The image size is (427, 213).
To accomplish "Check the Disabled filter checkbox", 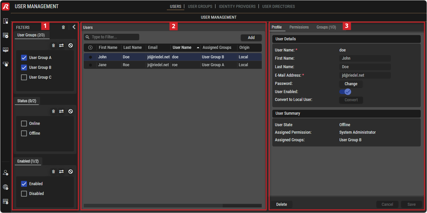I will click(24, 194).
